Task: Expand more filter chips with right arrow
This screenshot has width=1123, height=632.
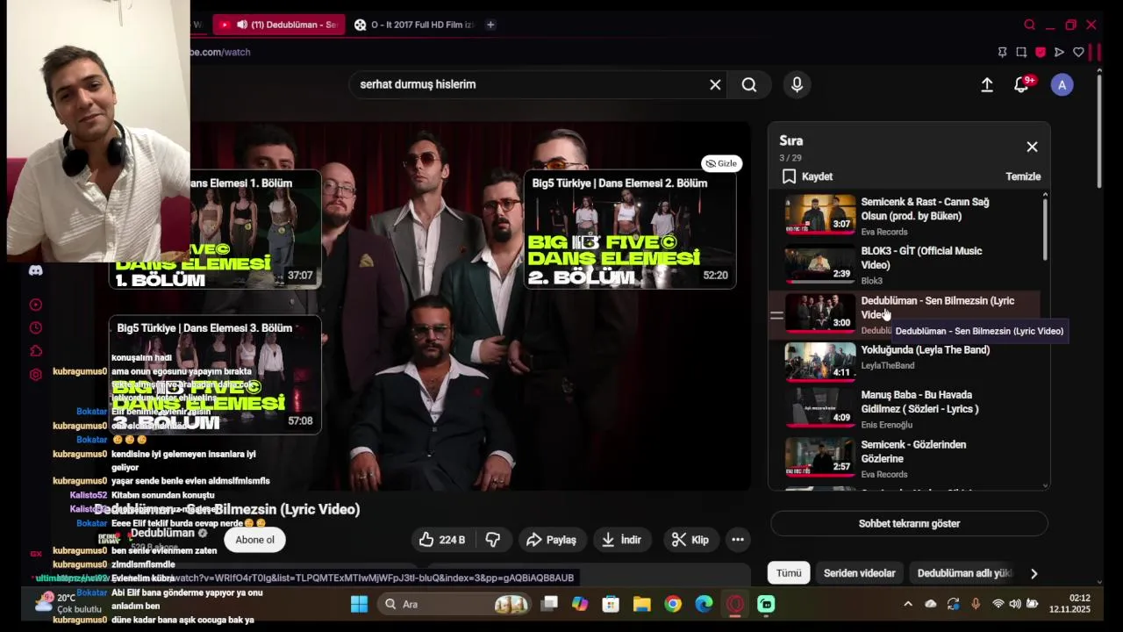Action: pyautogui.click(x=1034, y=573)
